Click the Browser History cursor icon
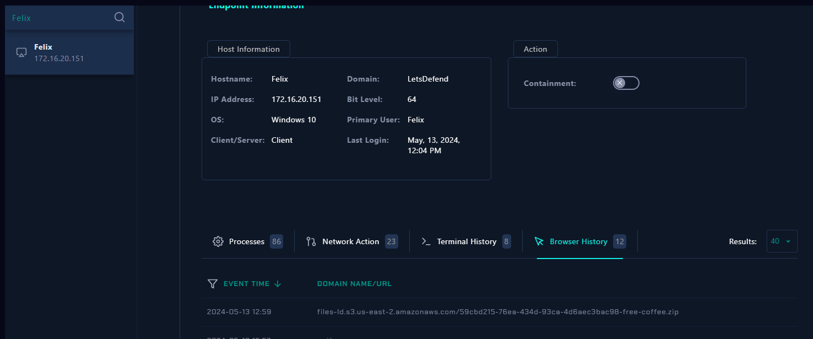Image resolution: width=813 pixels, height=339 pixels. click(539, 241)
